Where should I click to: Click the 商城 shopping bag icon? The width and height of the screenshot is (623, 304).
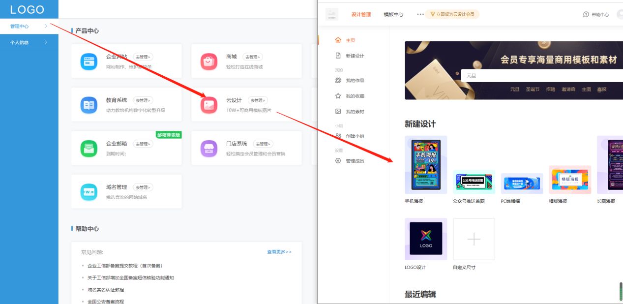208,61
